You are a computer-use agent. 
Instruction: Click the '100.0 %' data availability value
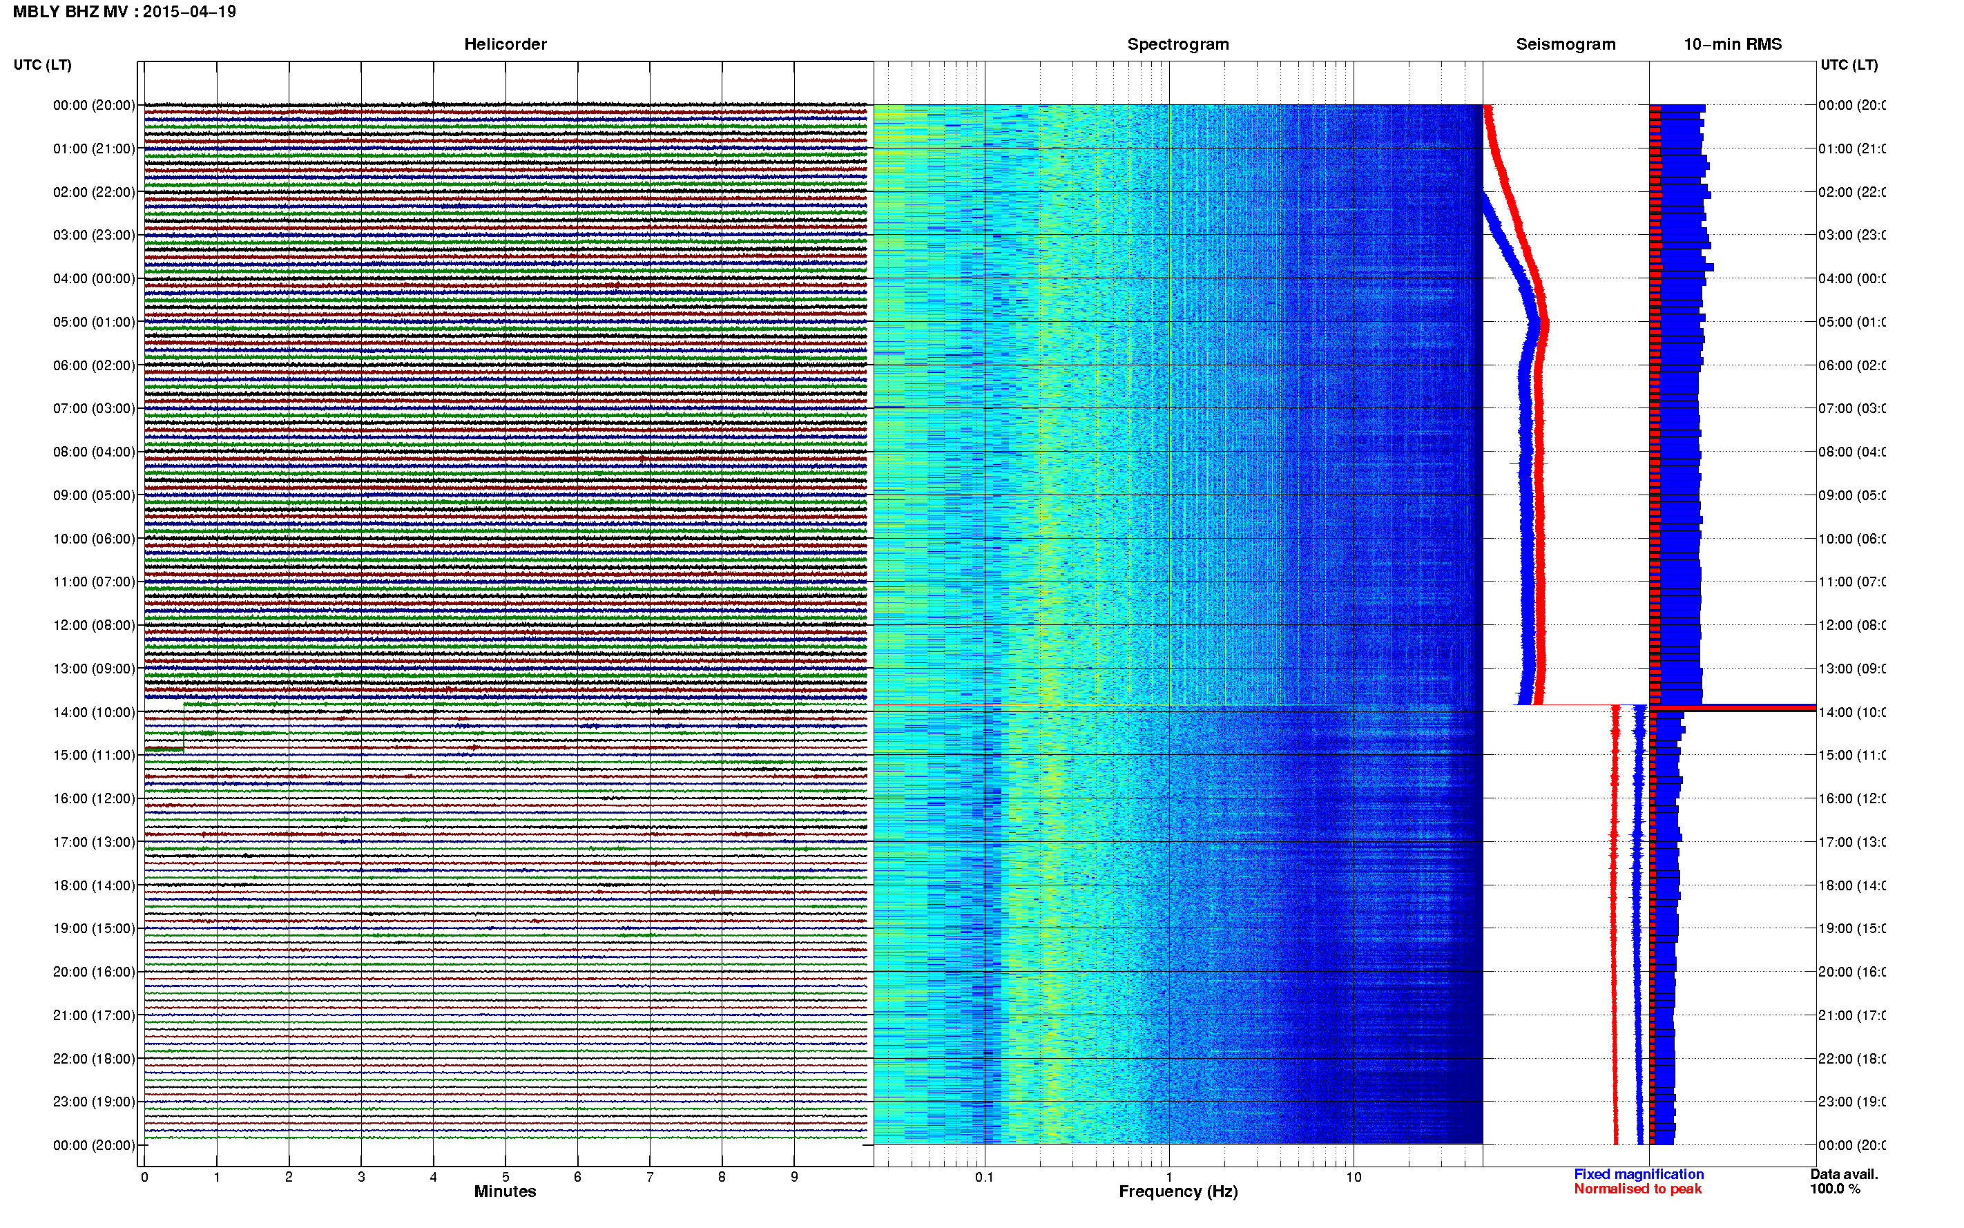coord(1834,1189)
